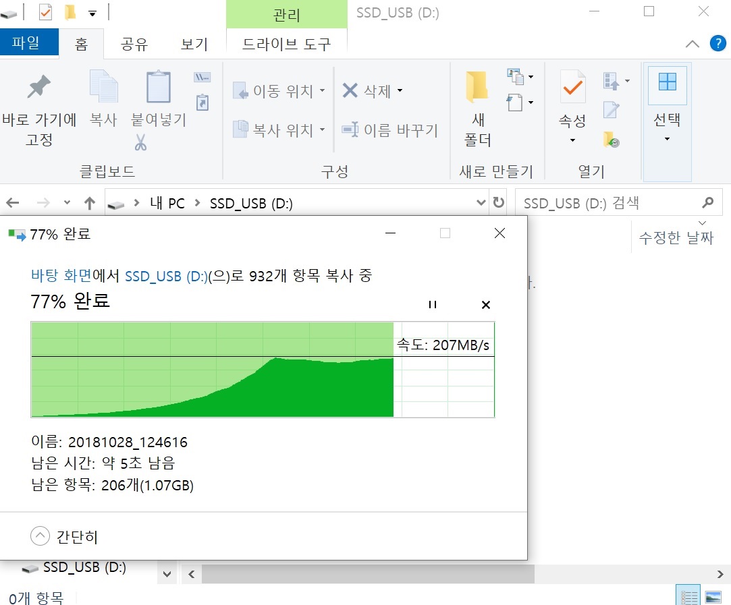Click the remaining items '206개(1.07GB)' text

(147, 486)
